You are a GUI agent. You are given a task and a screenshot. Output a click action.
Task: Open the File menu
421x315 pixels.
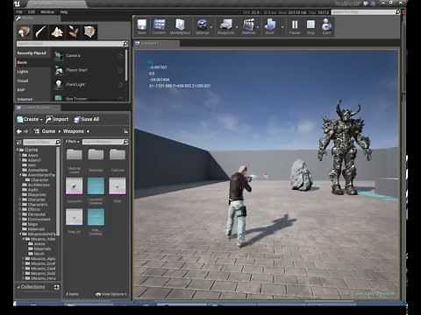pos(19,12)
